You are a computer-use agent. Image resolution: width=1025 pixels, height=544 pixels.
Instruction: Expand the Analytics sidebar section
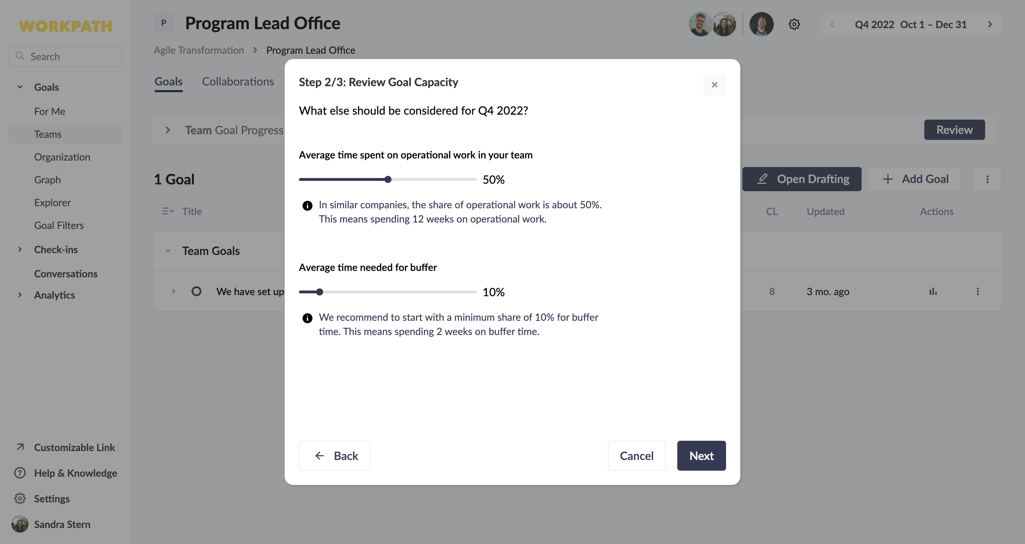[20, 295]
